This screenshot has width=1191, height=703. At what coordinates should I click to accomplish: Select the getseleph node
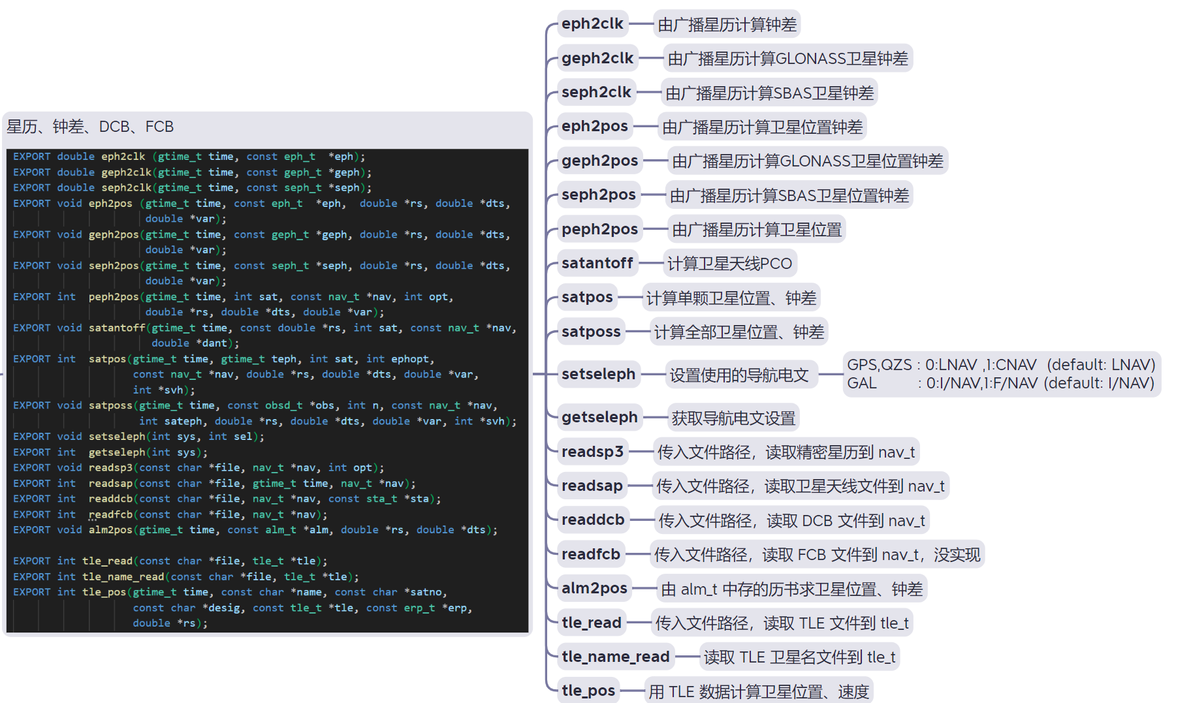599,418
